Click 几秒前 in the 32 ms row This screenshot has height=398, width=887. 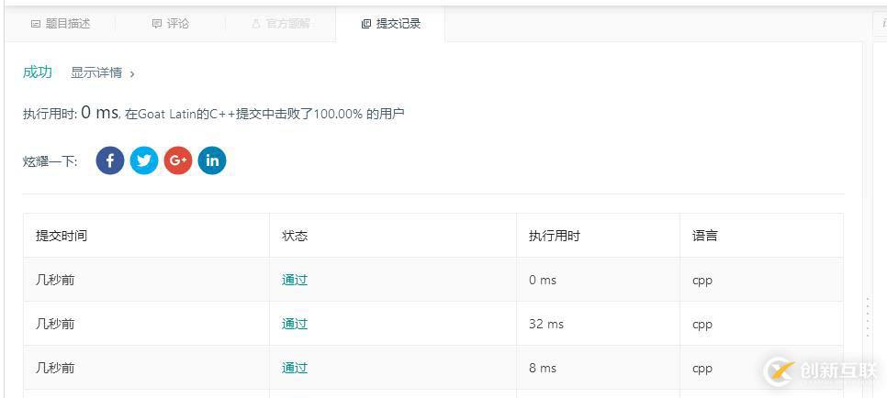pos(55,324)
